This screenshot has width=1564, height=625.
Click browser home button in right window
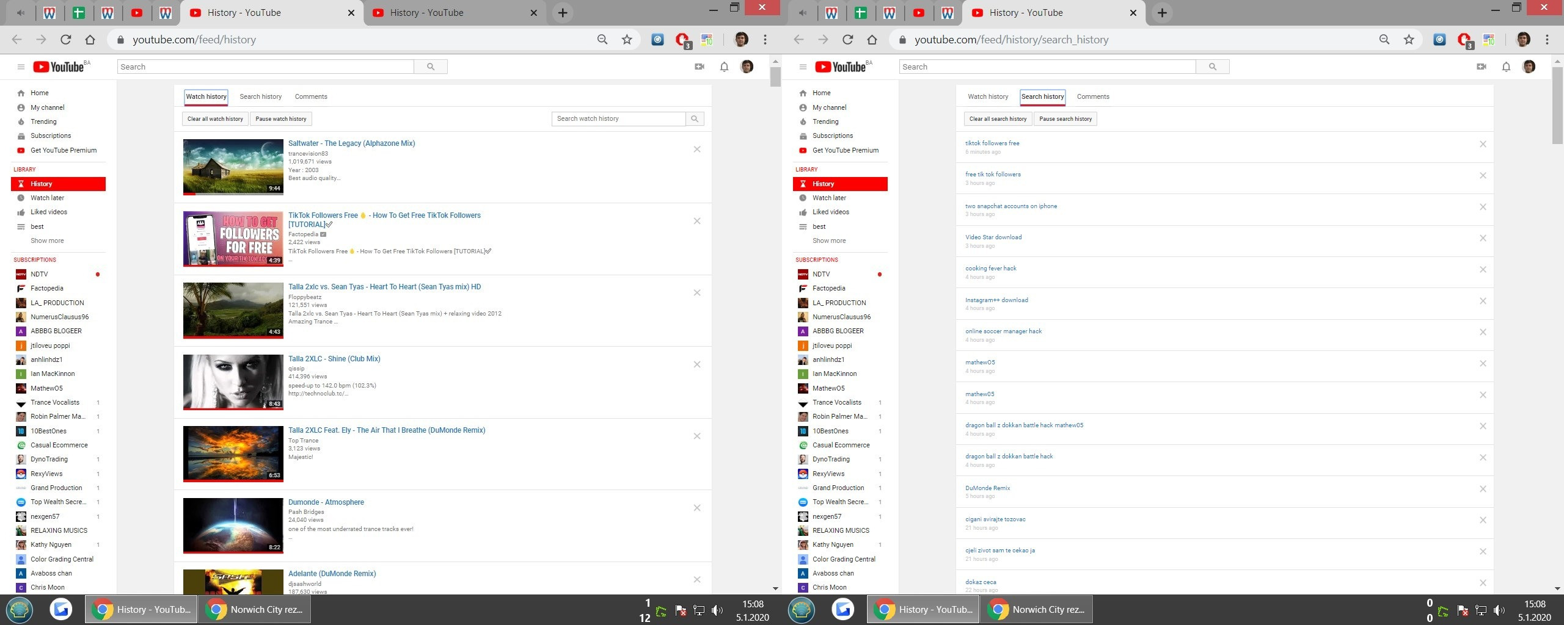(872, 40)
